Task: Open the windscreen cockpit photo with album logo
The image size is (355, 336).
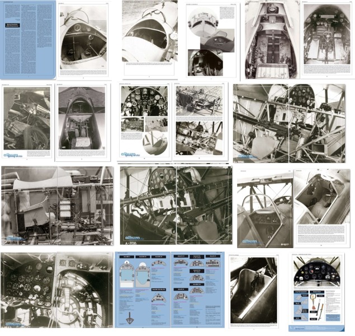Action: coord(264,208)
